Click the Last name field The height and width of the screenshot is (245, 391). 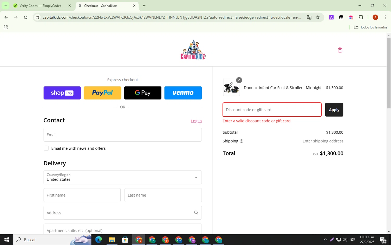pyautogui.click(x=163, y=195)
